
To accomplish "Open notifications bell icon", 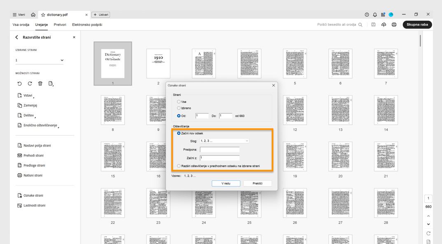I will pyautogui.click(x=375, y=15).
